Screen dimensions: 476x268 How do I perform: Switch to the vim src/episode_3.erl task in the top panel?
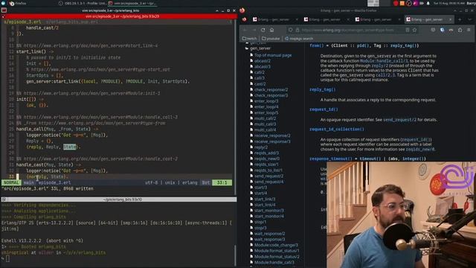[x=132, y=3]
